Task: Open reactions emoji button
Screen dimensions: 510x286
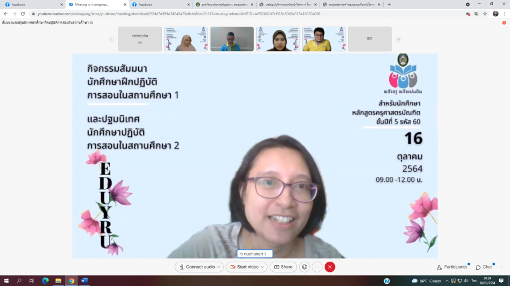Action: pos(304,267)
